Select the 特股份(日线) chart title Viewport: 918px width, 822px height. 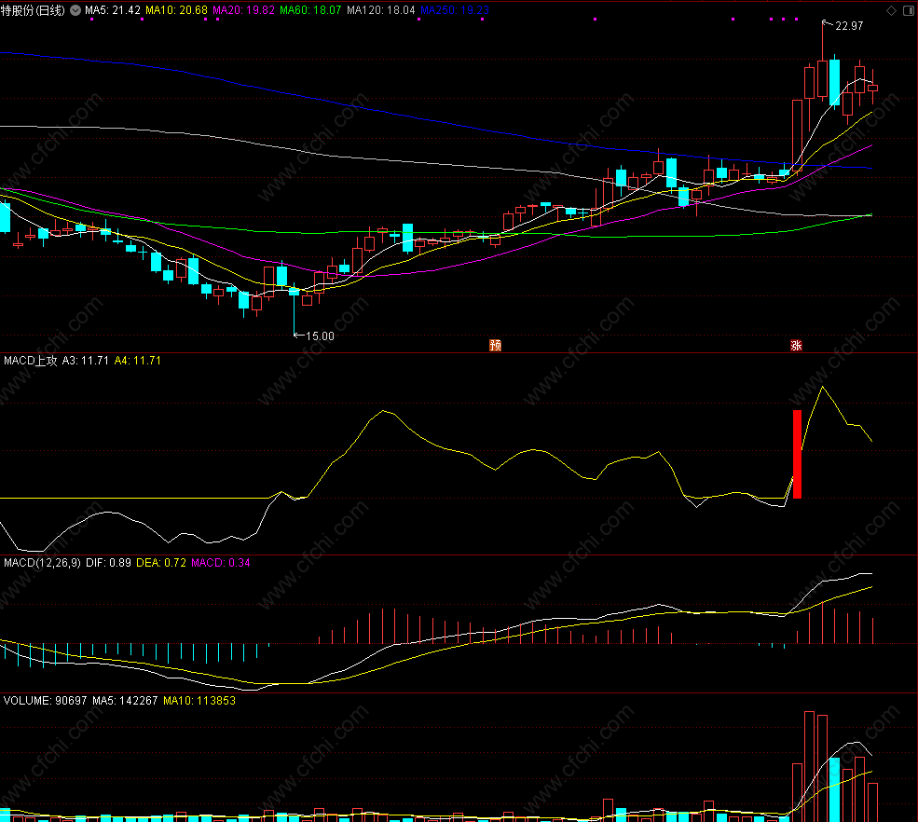pyautogui.click(x=33, y=10)
